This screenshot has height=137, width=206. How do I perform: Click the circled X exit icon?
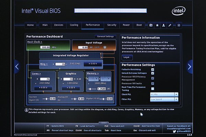coord(179,25)
